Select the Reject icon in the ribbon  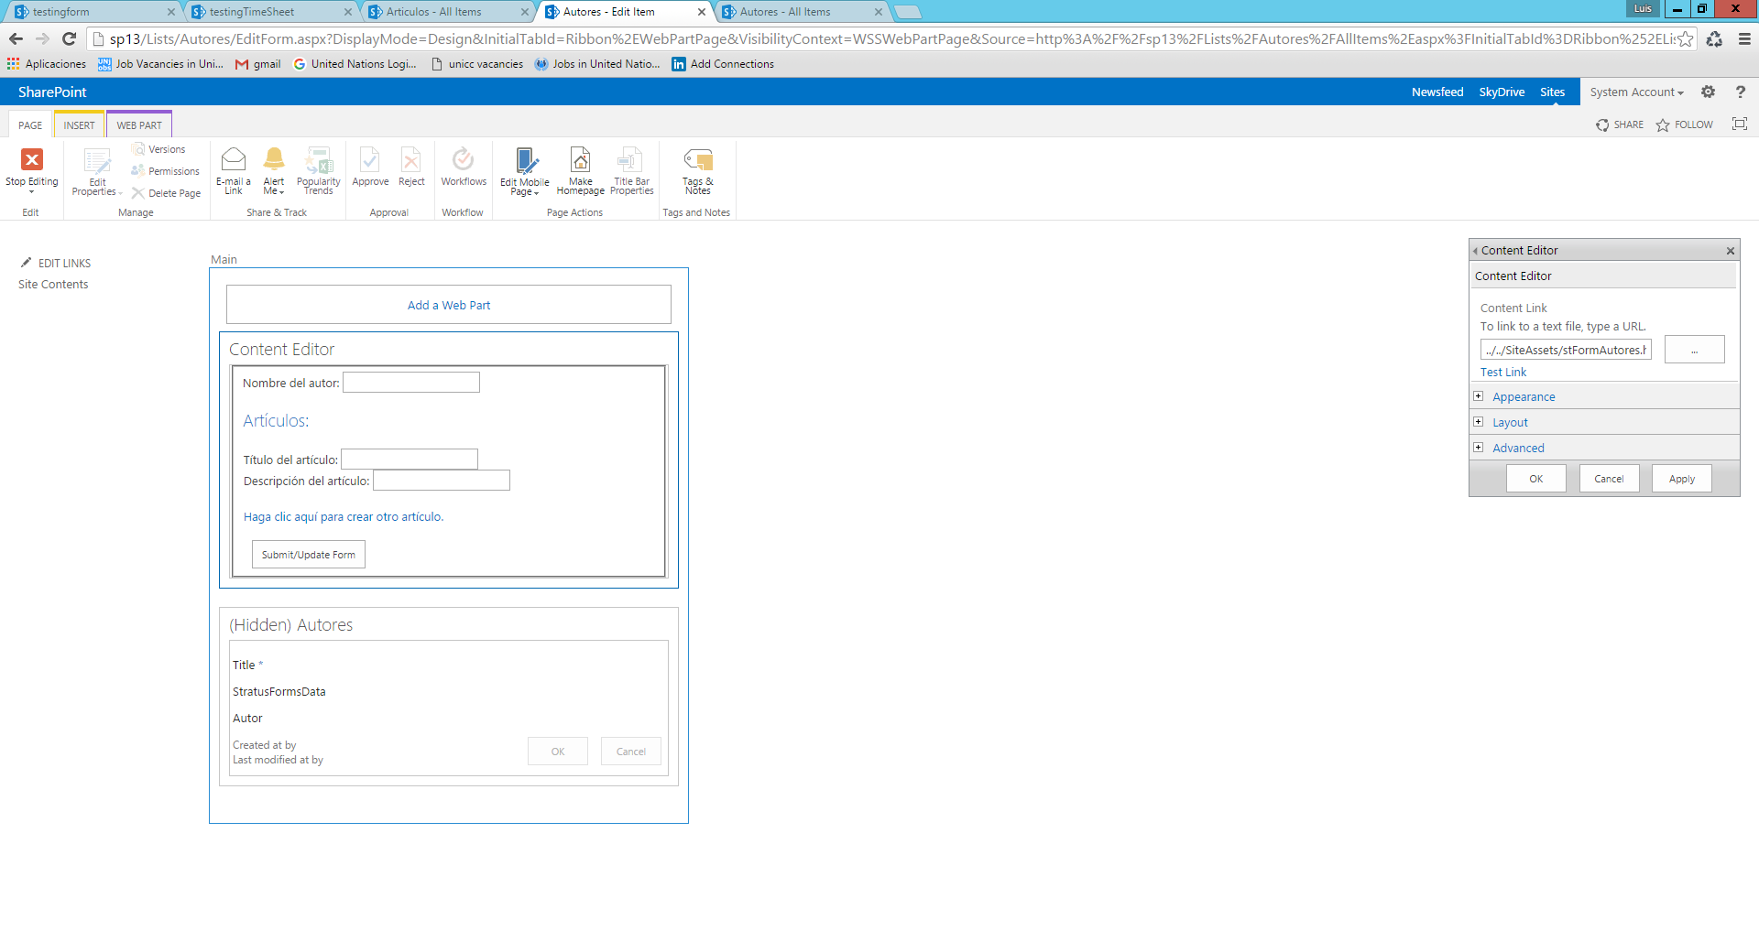(x=410, y=169)
